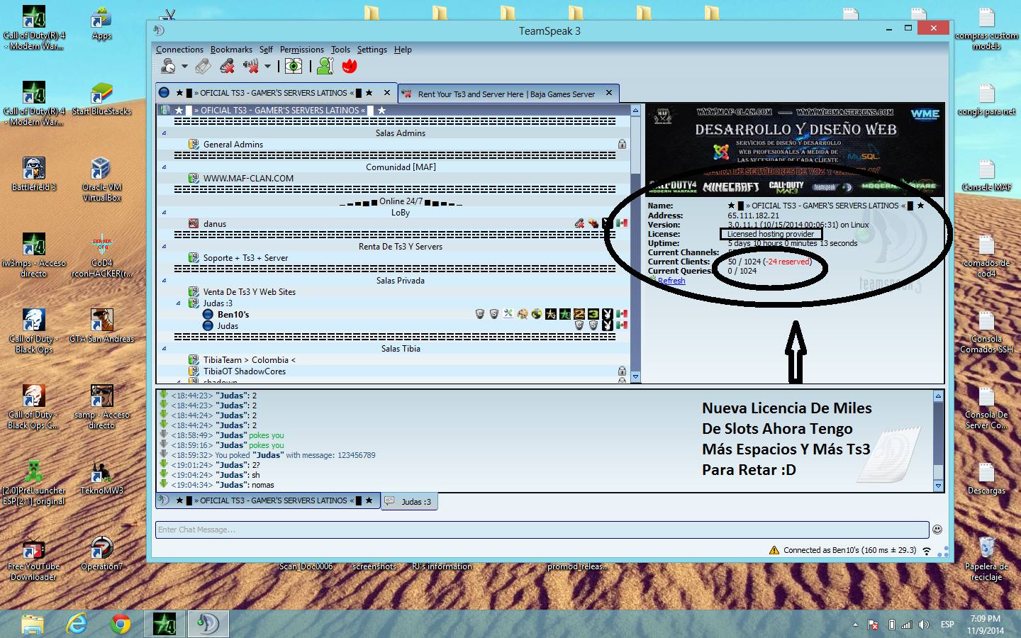The width and height of the screenshot is (1021, 638).
Task: Click the Refresh link in server info
Action: click(671, 281)
